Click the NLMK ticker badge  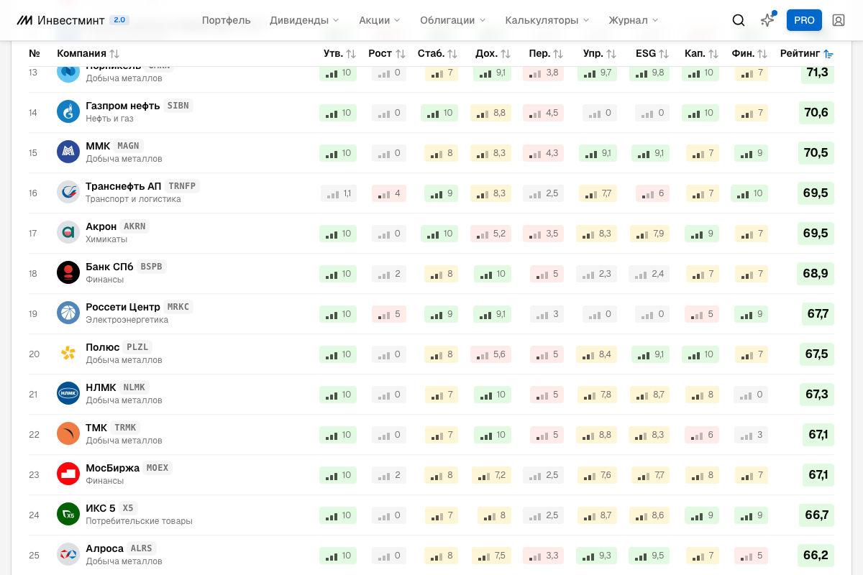(x=134, y=387)
